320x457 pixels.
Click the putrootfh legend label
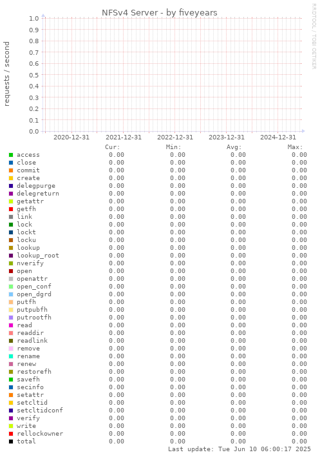(34, 318)
